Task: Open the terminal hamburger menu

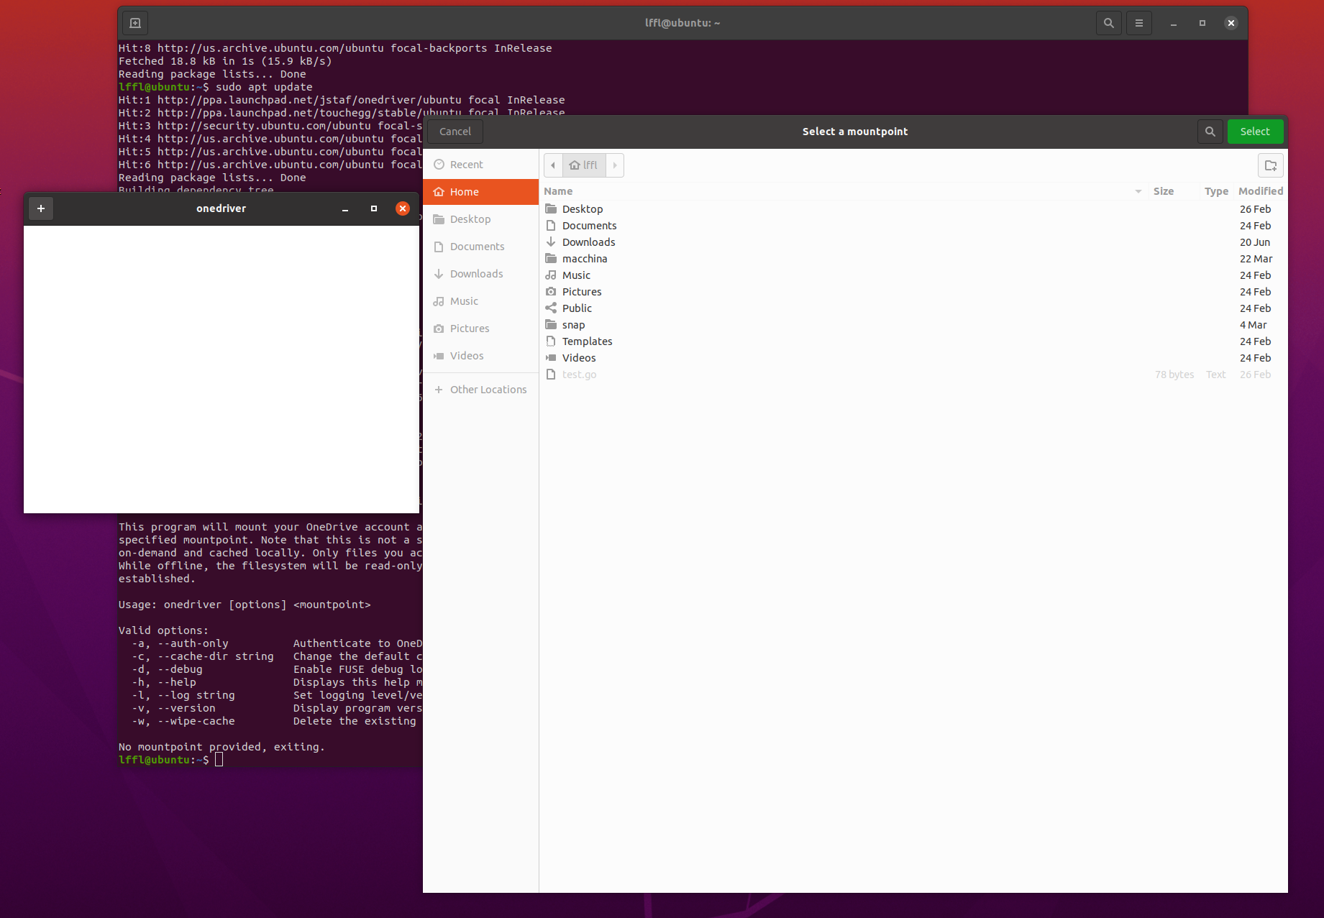Action: 1138,22
